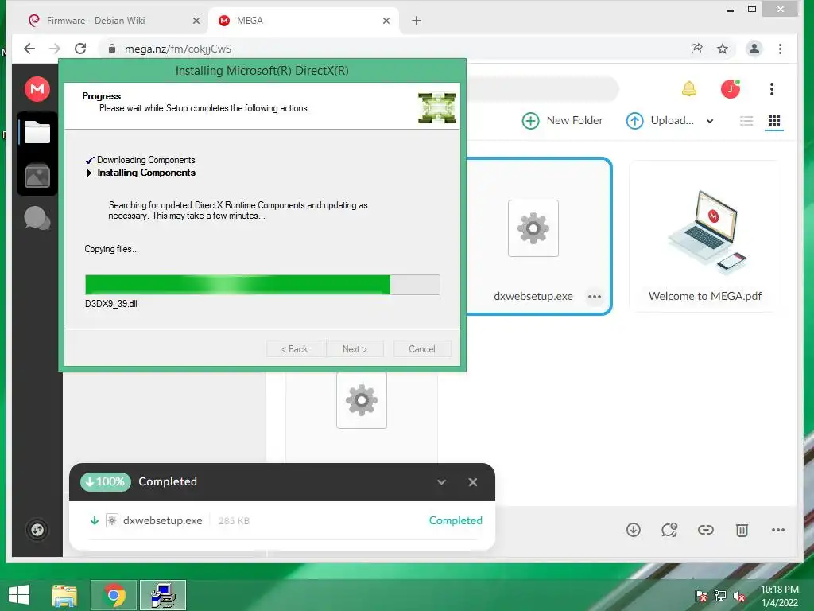Switch to the MEGA browser tab

303,21
